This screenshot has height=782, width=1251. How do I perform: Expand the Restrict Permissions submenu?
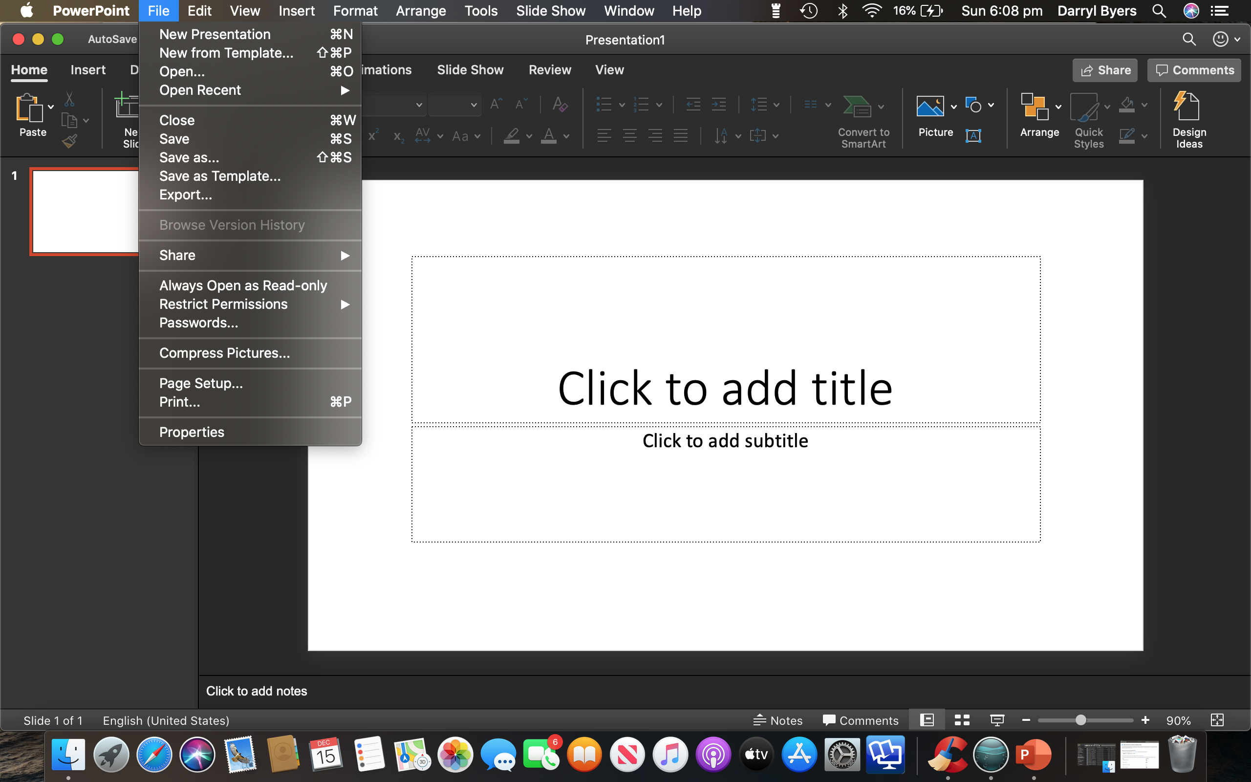click(x=250, y=304)
